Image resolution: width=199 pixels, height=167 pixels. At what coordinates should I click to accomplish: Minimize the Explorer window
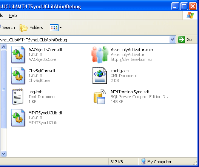click(175, 6)
